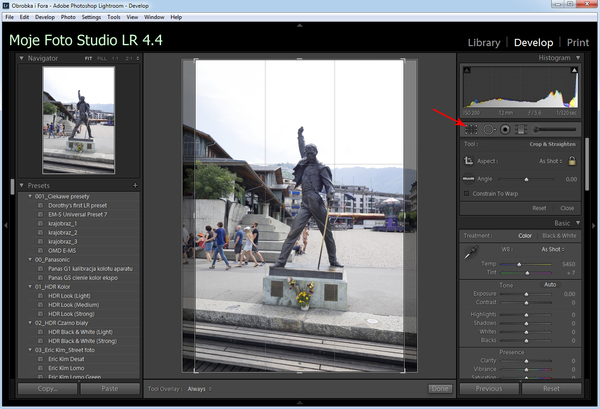Screen dimensions: 600x409
Task: Add a new preset with plus icon
Action: (x=135, y=185)
